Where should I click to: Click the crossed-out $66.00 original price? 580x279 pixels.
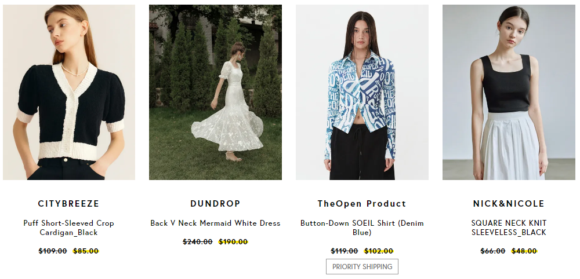[492, 251]
